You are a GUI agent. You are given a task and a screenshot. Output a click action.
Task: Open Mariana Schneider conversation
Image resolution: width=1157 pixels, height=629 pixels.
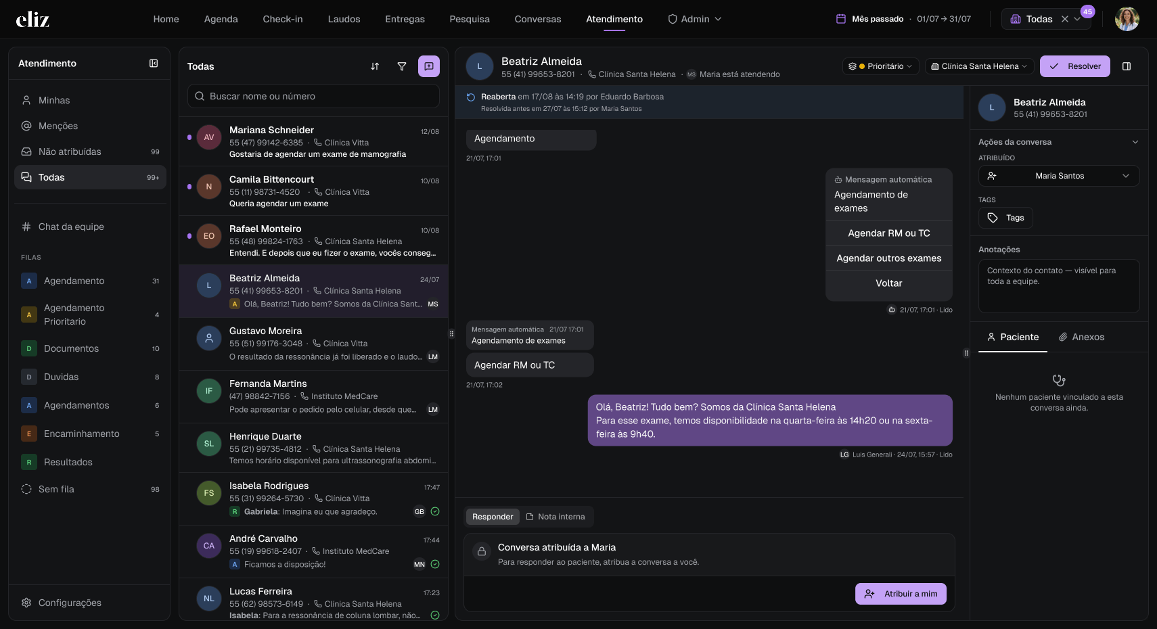313,141
